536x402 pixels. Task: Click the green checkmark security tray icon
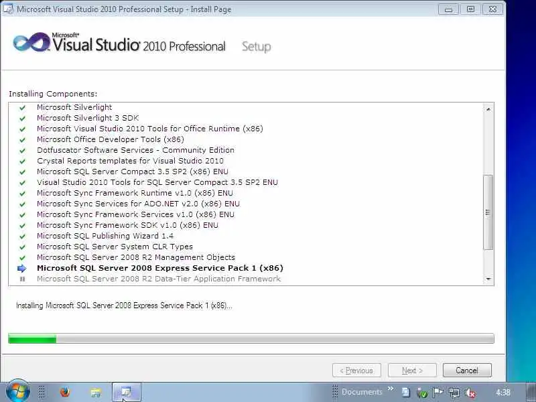(x=422, y=393)
